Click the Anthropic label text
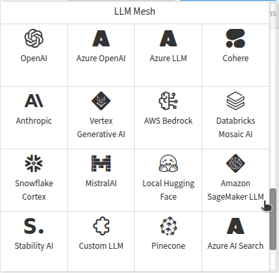The height and width of the screenshot is (273, 279). click(x=34, y=121)
